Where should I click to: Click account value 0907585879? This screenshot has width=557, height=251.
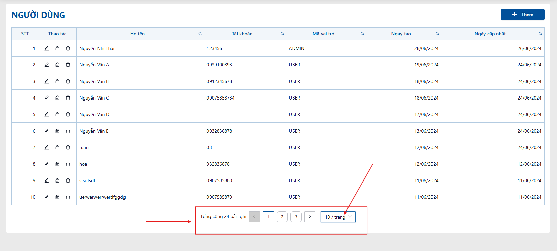(x=219, y=197)
